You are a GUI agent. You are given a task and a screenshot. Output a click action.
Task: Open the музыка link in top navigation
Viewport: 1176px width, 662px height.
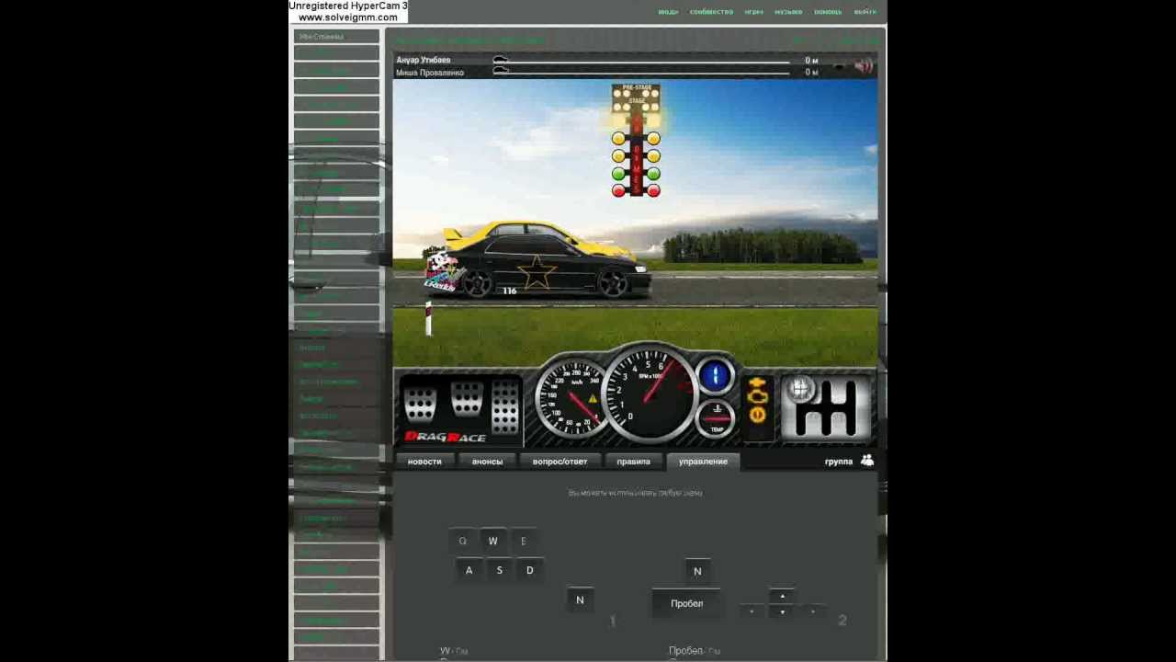pyautogui.click(x=788, y=12)
